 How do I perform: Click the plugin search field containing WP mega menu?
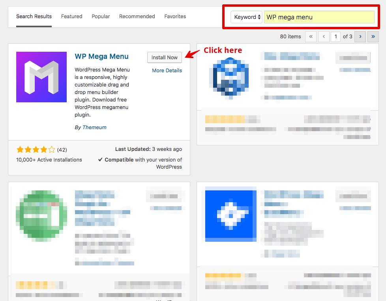point(319,17)
